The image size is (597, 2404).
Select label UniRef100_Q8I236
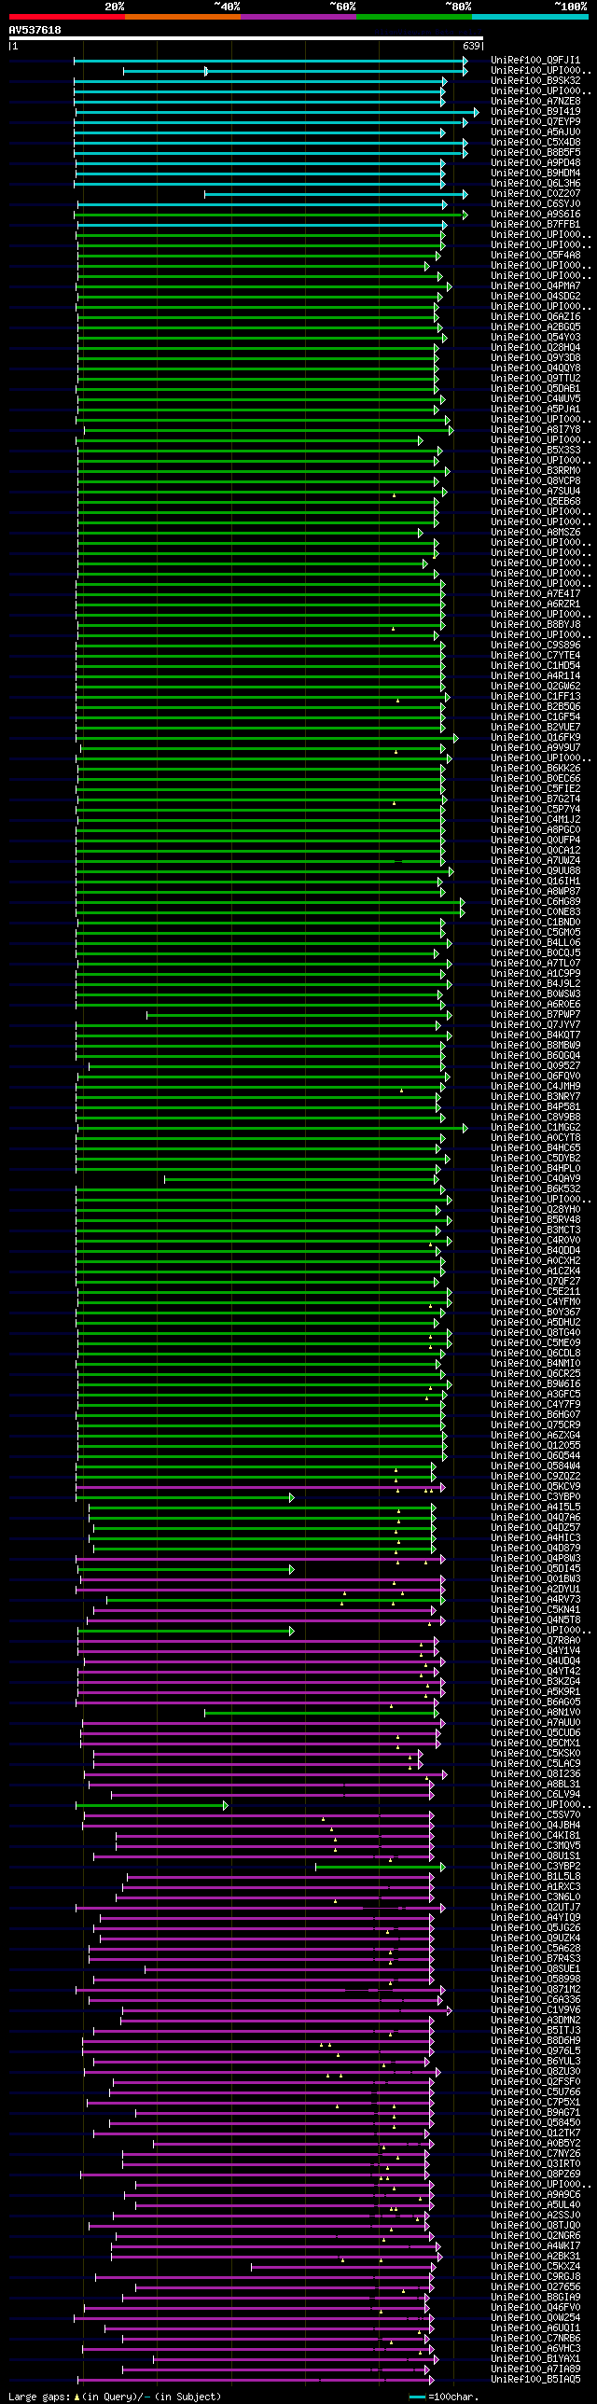[x=535, y=1774]
